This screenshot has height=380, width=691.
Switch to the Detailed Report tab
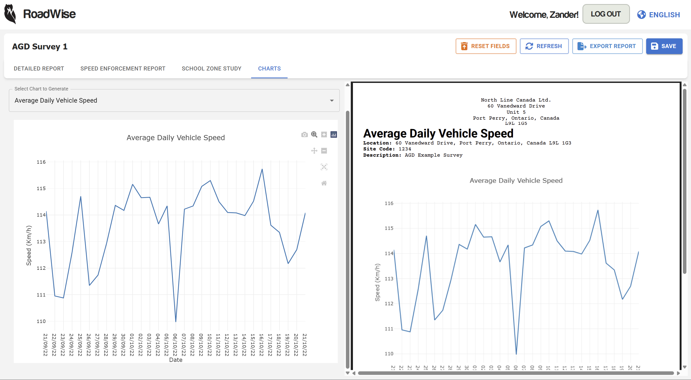pyautogui.click(x=39, y=69)
